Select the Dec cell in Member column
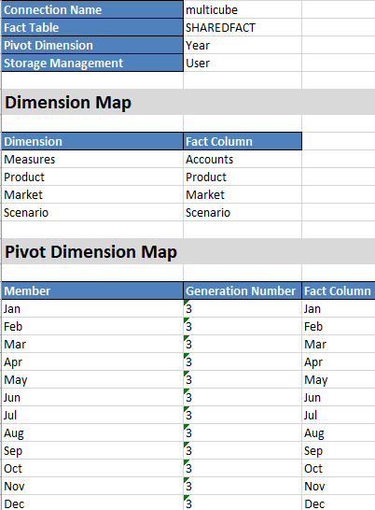 (x=92, y=503)
